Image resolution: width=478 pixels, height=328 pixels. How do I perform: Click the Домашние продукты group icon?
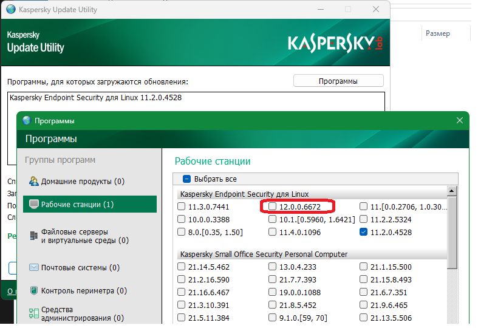pyautogui.click(x=33, y=181)
